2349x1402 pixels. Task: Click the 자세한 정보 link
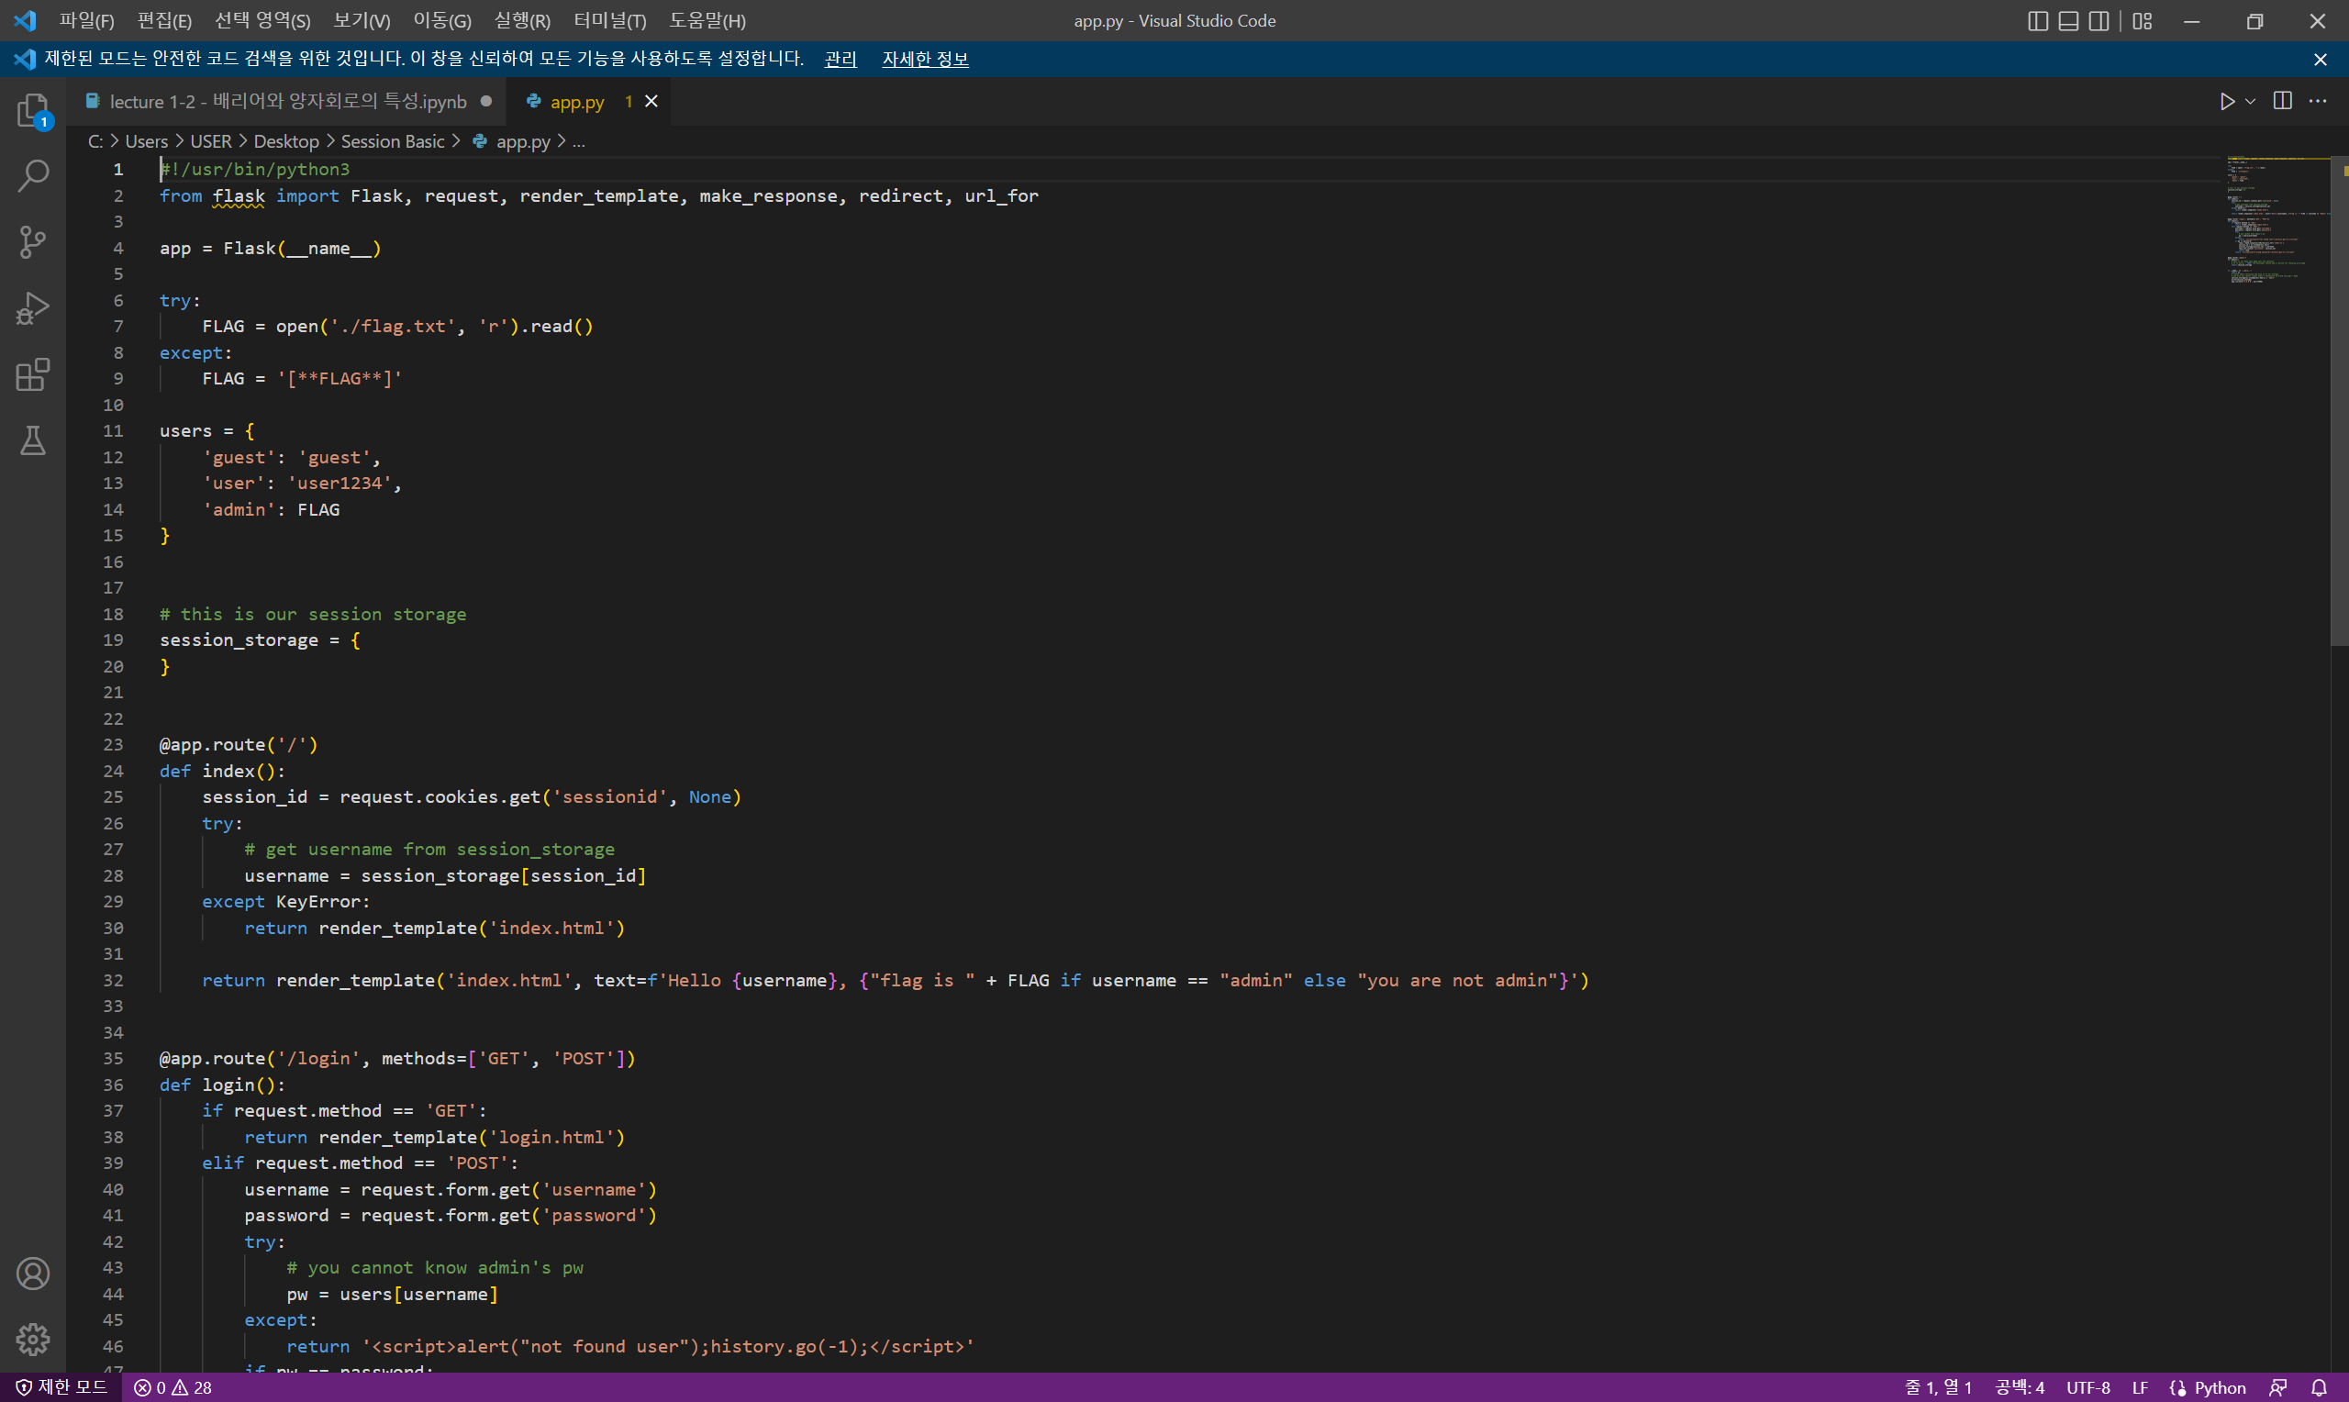925,59
